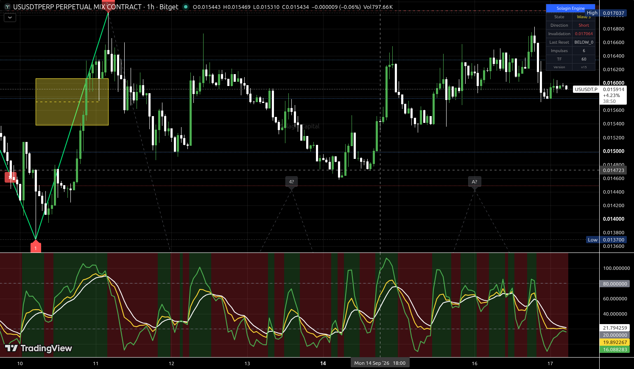Click the 20.000000 level label
The width and height of the screenshot is (634, 369).
(615, 335)
